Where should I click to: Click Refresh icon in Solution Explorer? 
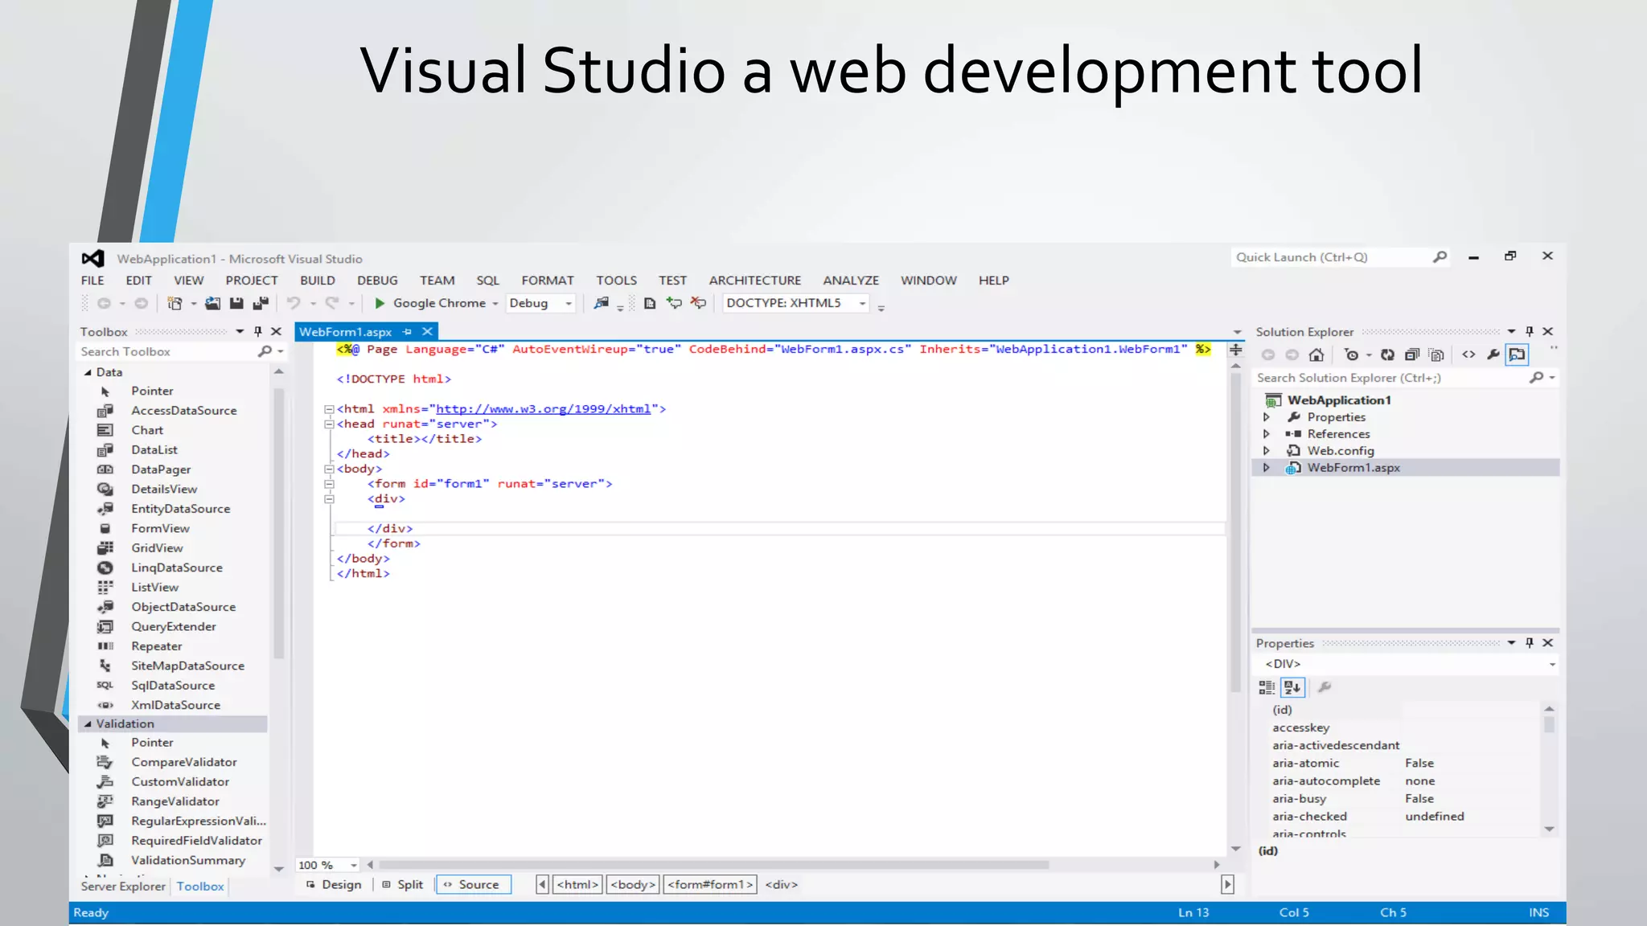1387,355
